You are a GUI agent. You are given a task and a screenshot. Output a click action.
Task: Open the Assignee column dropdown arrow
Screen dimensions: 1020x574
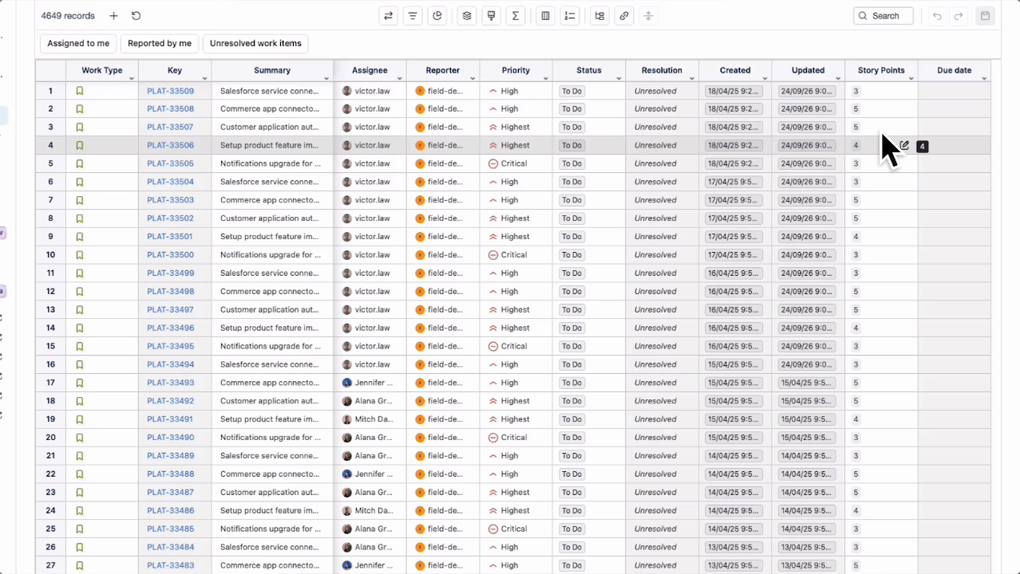[400, 78]
